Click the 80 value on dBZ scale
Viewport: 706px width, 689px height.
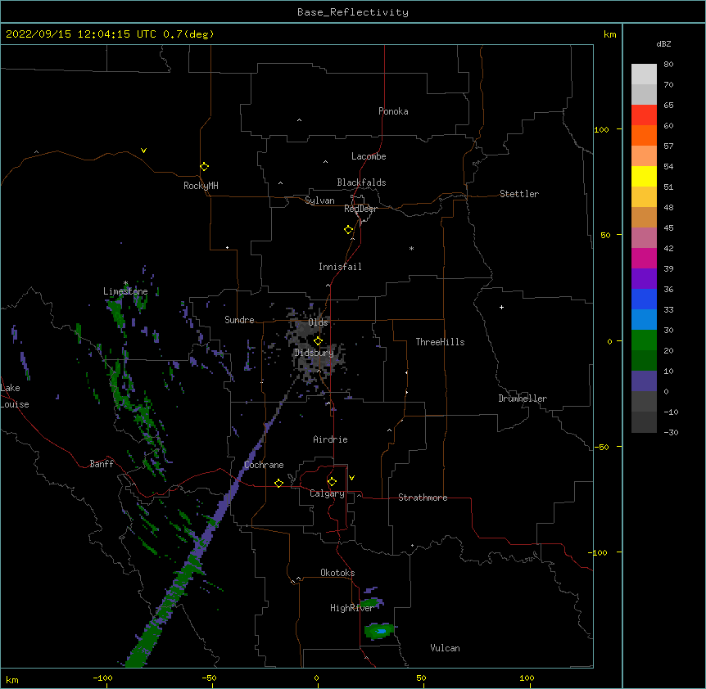pyautogui.click(x=668, y=64)
